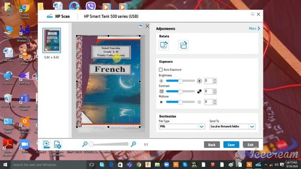Click the French label in the scan preview
This screenshot has height=169, width=301.
pyautogui.click(x=110, y=69)
